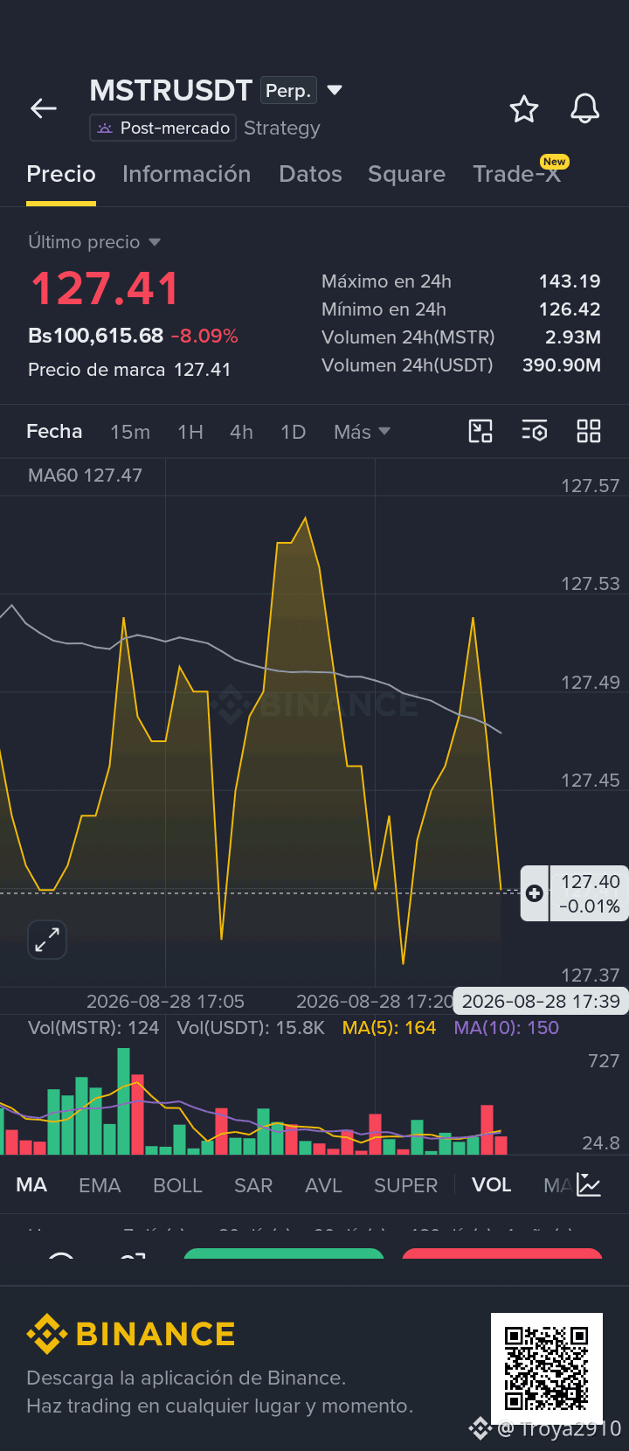Tap the Máximo en 24h value 143.19

570,281
